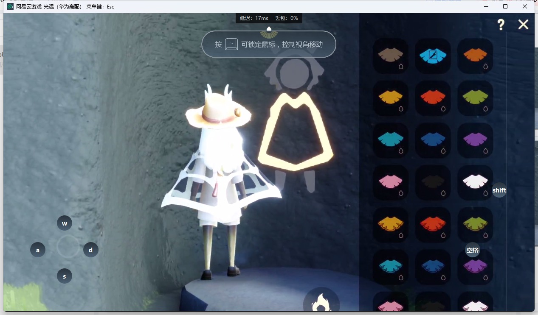Viewport: 538px width, 315px height.
Task: Select the plain brown petal cape
Action: click(x=391, y=56)
